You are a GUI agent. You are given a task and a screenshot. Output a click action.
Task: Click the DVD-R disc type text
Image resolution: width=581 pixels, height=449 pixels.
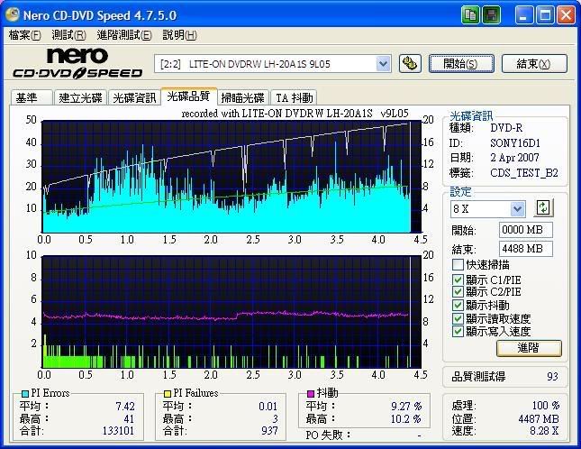pos(506,128)
